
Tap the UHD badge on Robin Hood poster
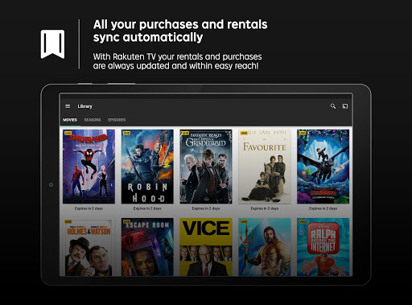[126, 133]
